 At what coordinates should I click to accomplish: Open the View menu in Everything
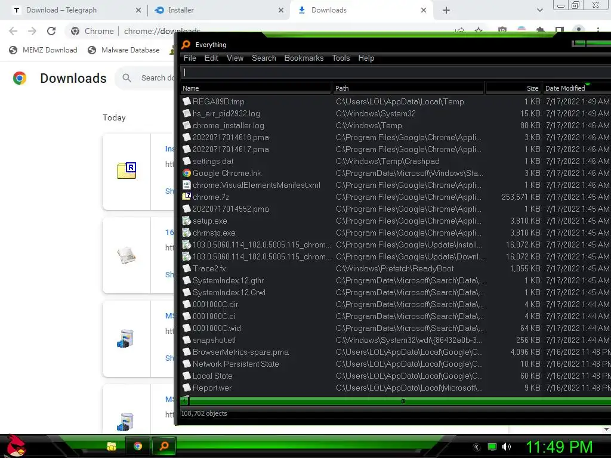(x=235, y=58)
